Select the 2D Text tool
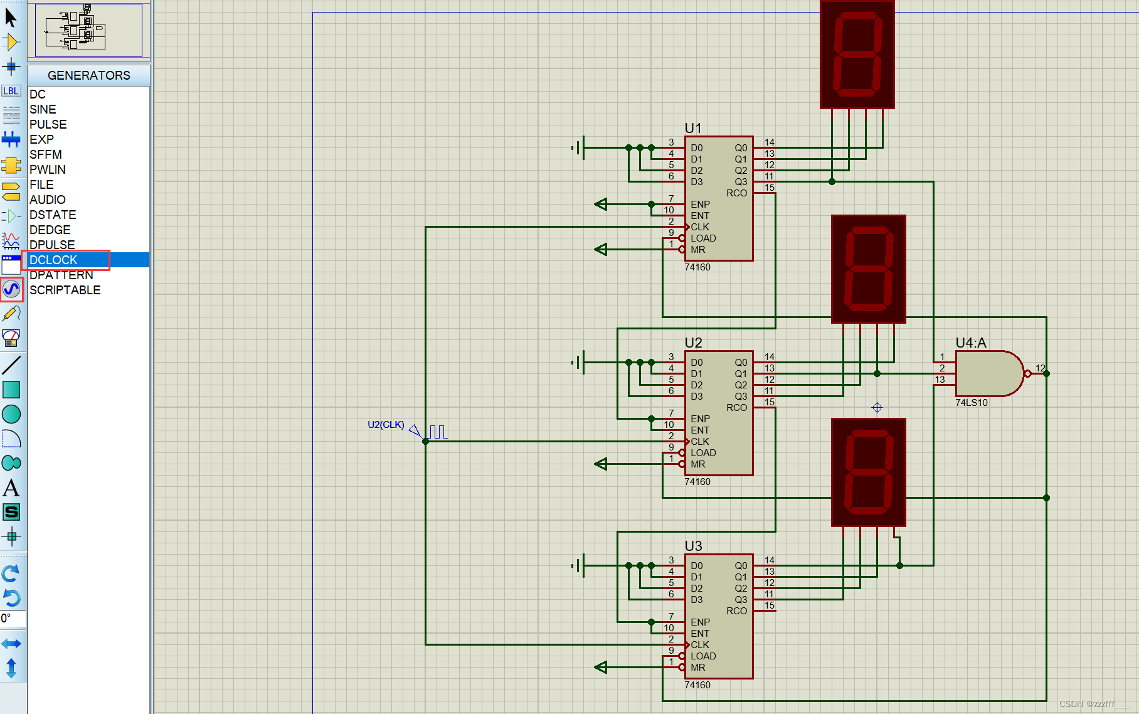Viewport: 1139px width, 714px height. (11, 488)
